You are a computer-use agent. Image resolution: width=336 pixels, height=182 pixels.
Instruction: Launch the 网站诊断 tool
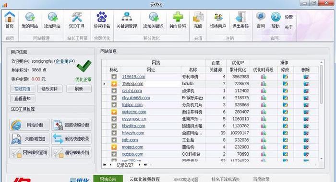(x=29, y=125)
